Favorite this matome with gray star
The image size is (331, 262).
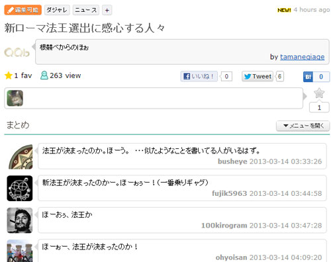(319, 93)
